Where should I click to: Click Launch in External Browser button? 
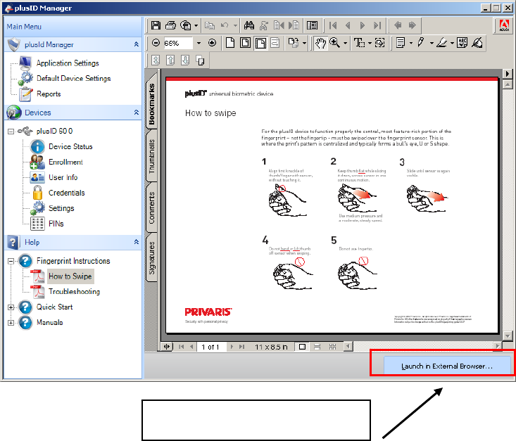click(446, 366)
